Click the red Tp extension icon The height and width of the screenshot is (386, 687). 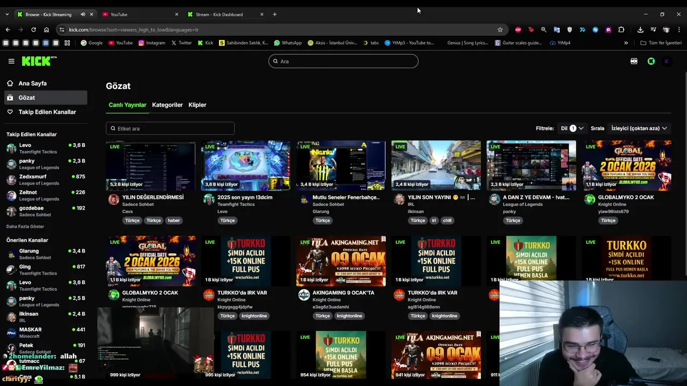click(x=531, y=29)
